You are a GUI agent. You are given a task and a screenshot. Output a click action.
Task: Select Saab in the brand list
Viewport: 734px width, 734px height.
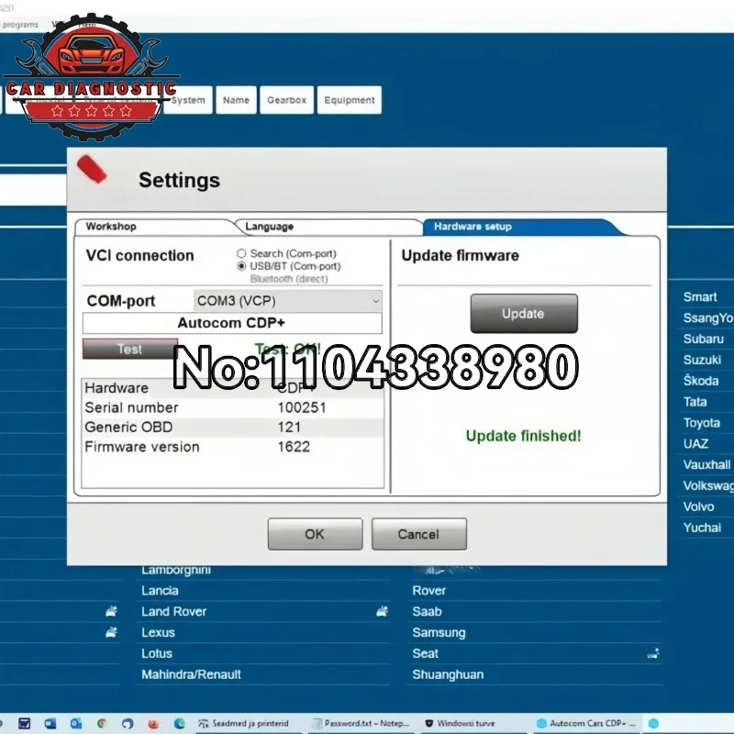[427, 611]
